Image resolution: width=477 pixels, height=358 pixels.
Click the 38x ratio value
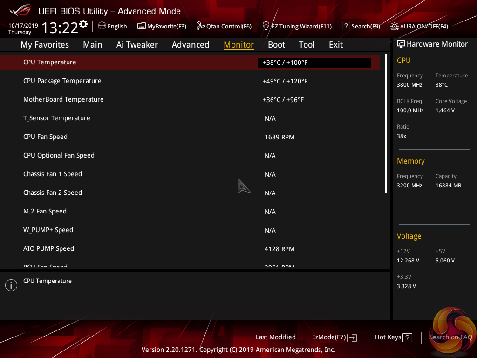click(402, 136)
